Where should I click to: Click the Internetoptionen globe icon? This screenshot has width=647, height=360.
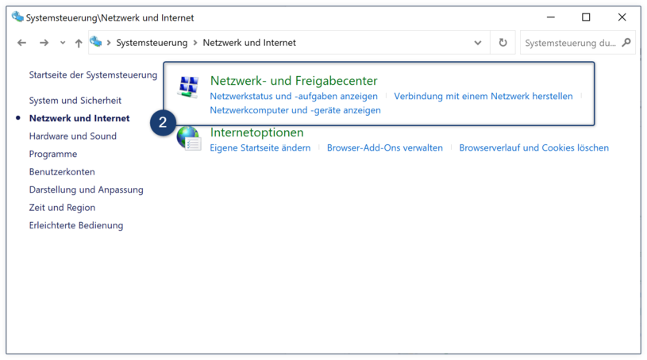[190, 139]
